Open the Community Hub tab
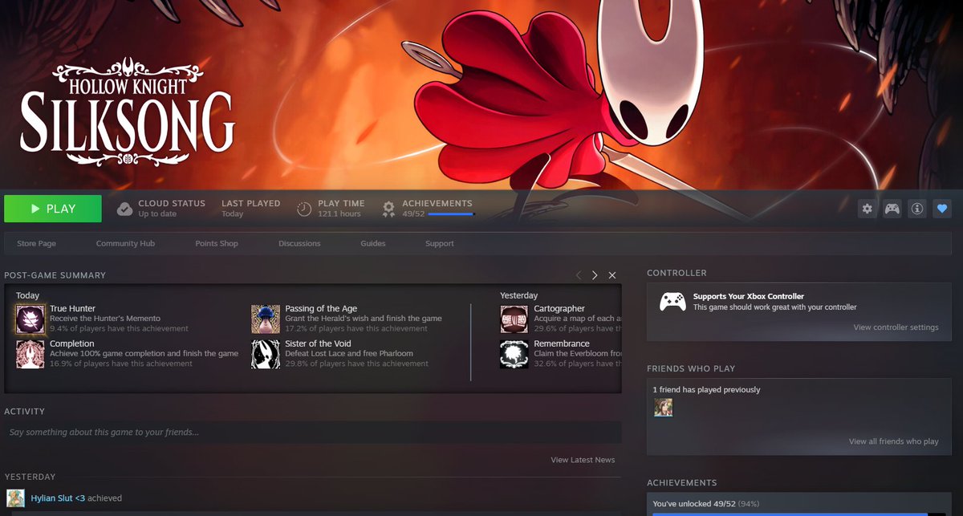This screenshot has width=963, height=516. (125, 243)
